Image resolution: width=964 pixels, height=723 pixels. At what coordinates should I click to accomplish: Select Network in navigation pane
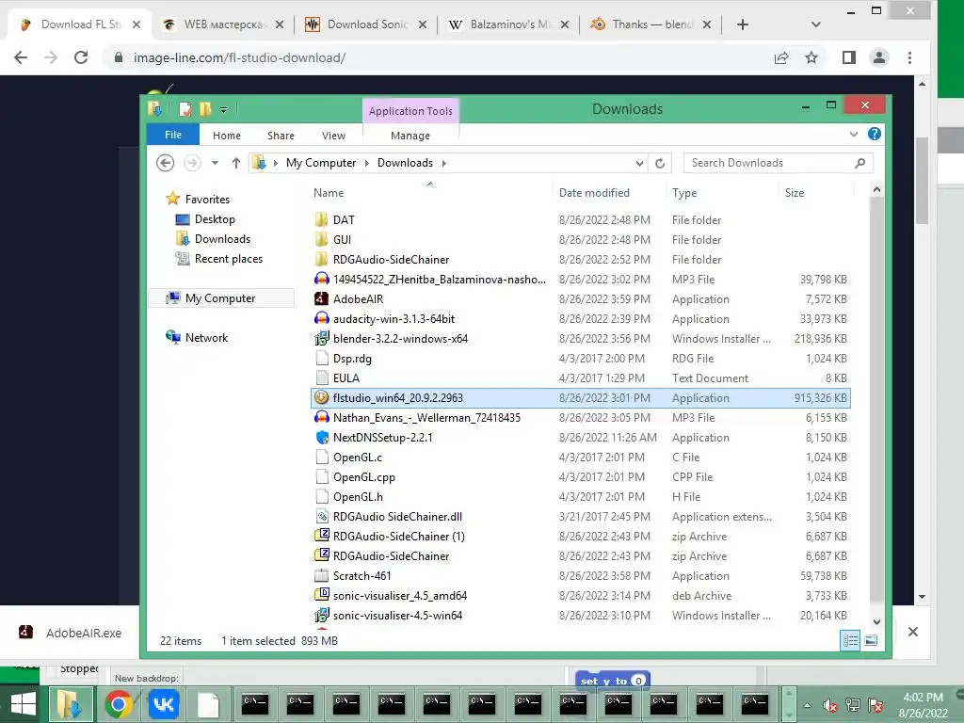pos(206,338)
